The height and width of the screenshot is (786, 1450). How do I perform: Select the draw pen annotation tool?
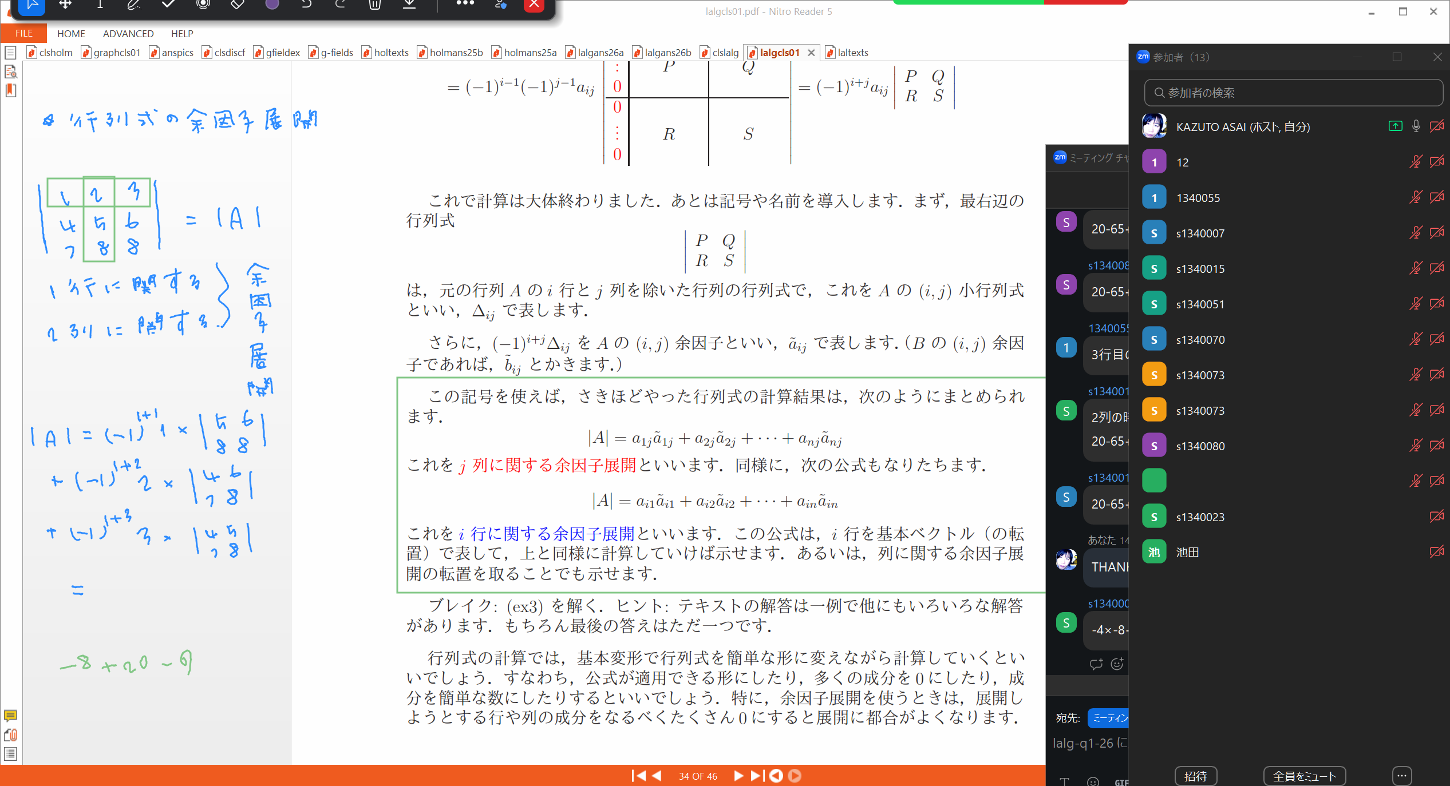pos(133,5)
